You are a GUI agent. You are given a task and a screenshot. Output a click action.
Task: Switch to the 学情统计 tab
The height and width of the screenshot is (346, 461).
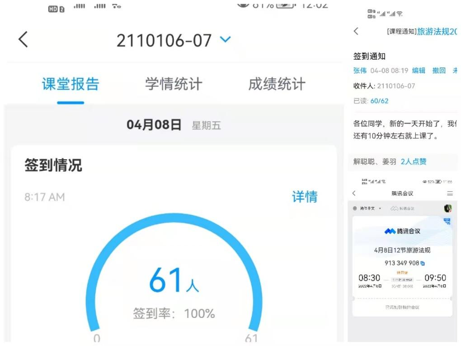(173, 84)
